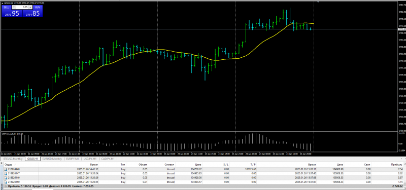Image resolution: width=406 pixels, height=190 pixels.
Task: Click the summary row icon before Прибыль
Action: click(x=6, y=186)
